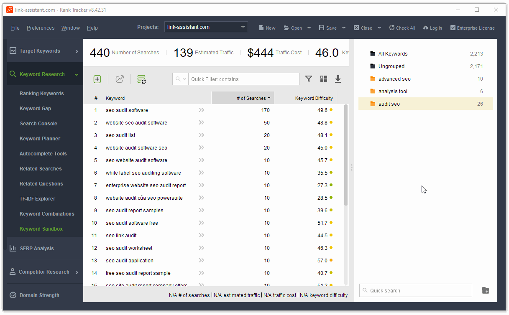This screenshot has height=315, width=509.
Task: Click the share/export arrow icon in toolbar
Action: coord(120,79)
